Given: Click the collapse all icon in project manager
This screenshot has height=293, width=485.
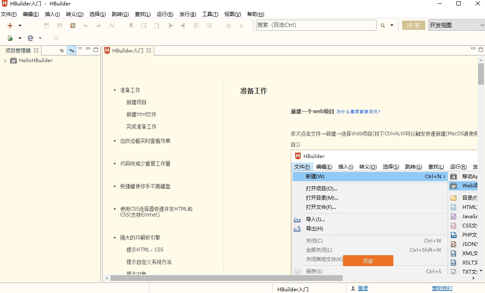Looking at the screenshot, I should [61, 50].
